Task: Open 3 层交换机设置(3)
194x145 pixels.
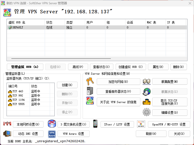Action: coord(74,124)
